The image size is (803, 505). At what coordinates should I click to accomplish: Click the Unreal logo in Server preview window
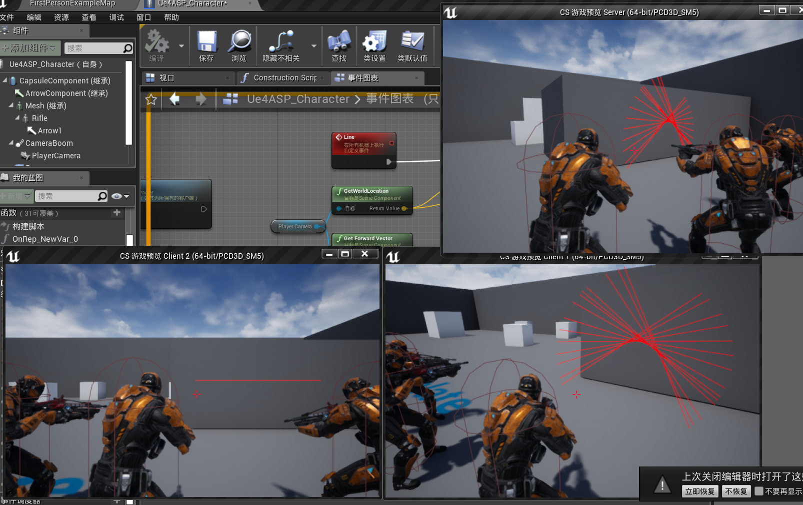450,12
